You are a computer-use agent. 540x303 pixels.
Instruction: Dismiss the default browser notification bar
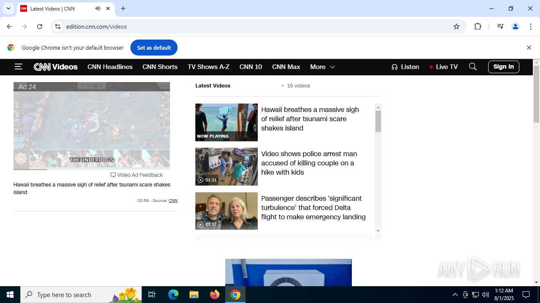tap(529, 48)
